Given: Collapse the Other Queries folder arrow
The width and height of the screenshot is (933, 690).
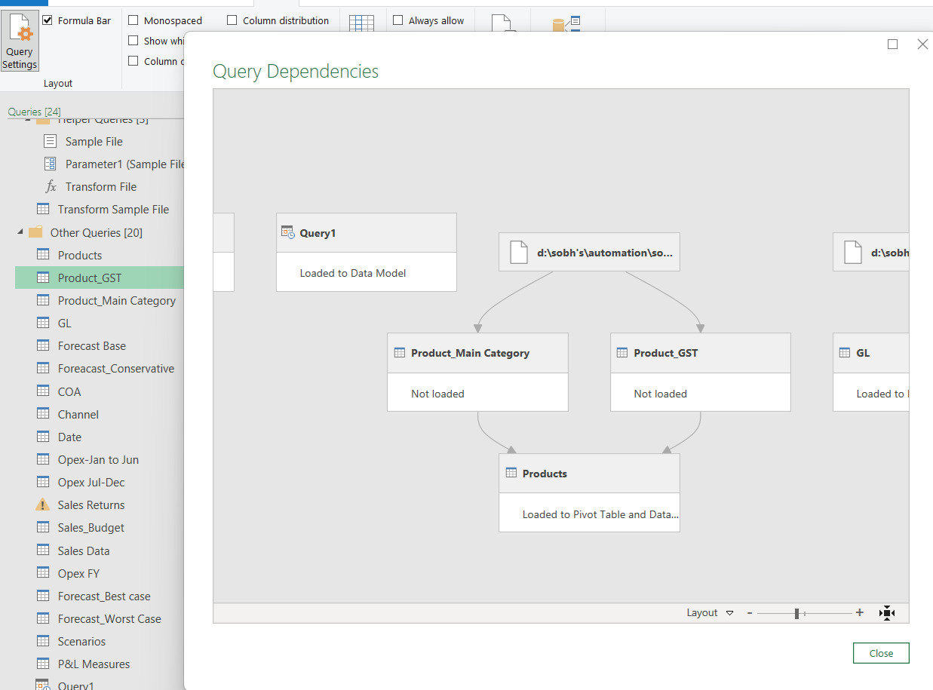Looking at the screenshot, I should 20,232.
